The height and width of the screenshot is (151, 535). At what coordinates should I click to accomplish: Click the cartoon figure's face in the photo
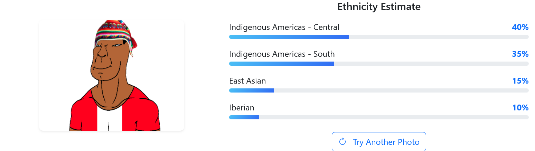[108, 58]
